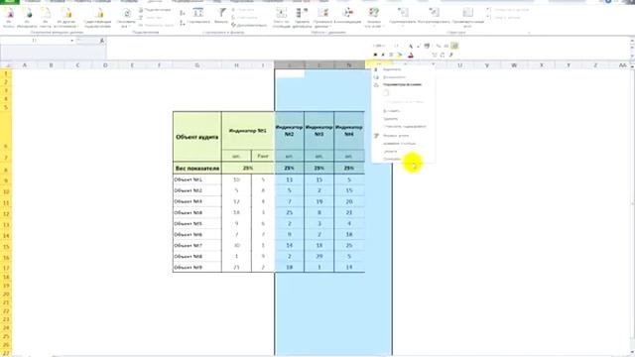Click Refresh All button
This screenshot has height=357, width=635.
126,18
